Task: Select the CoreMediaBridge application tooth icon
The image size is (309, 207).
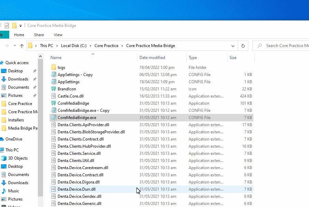Action: [x=54, y=103]
